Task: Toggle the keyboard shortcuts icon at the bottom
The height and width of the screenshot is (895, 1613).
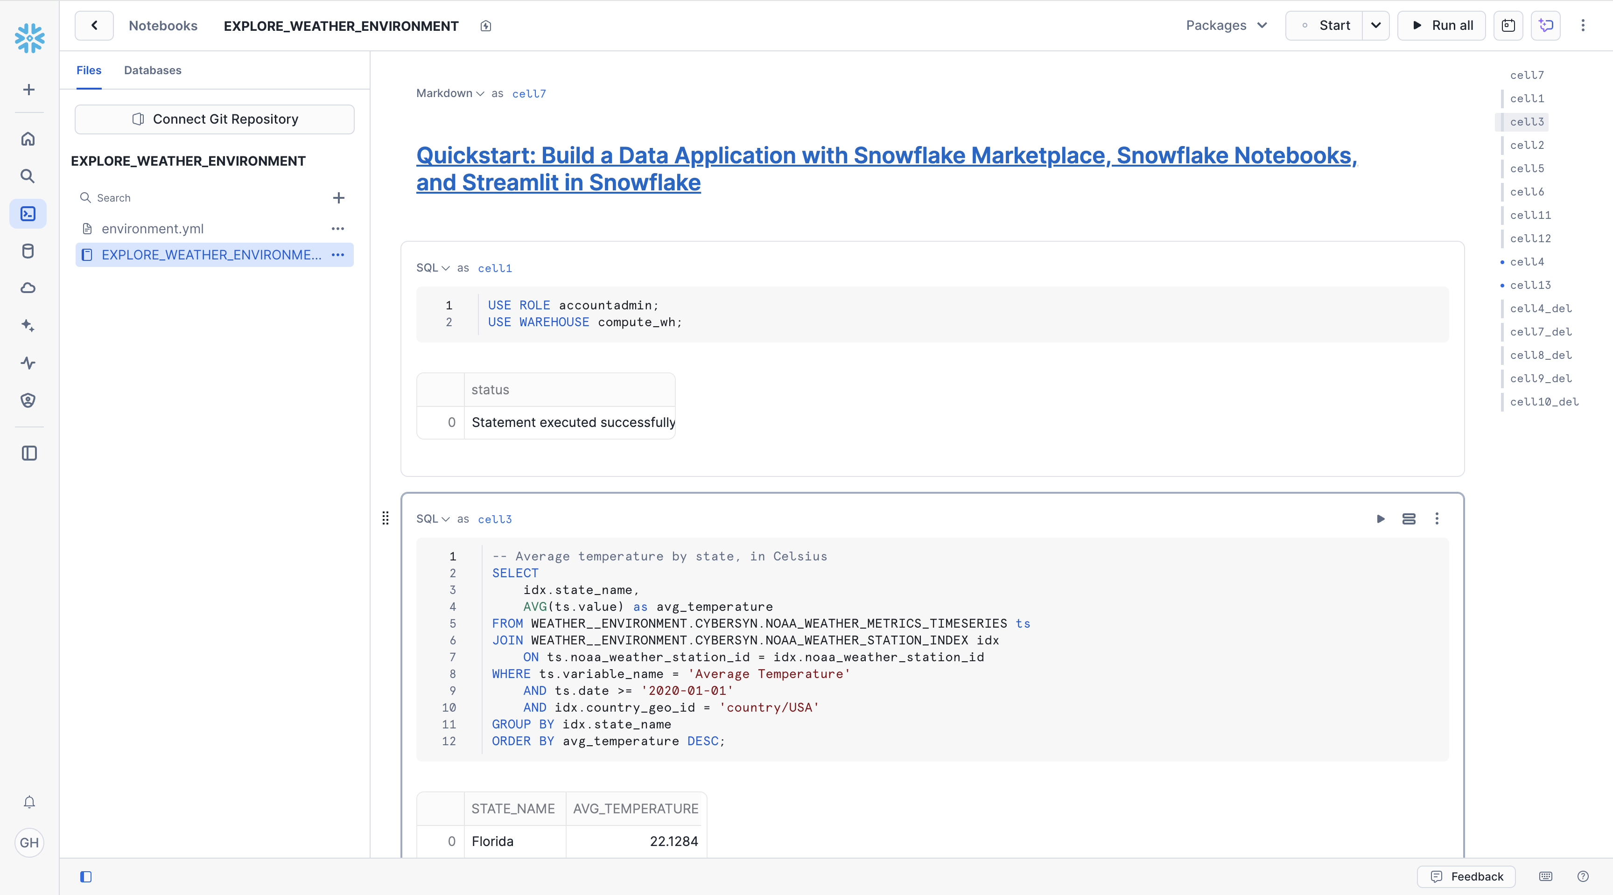Action: [1545, 877]
